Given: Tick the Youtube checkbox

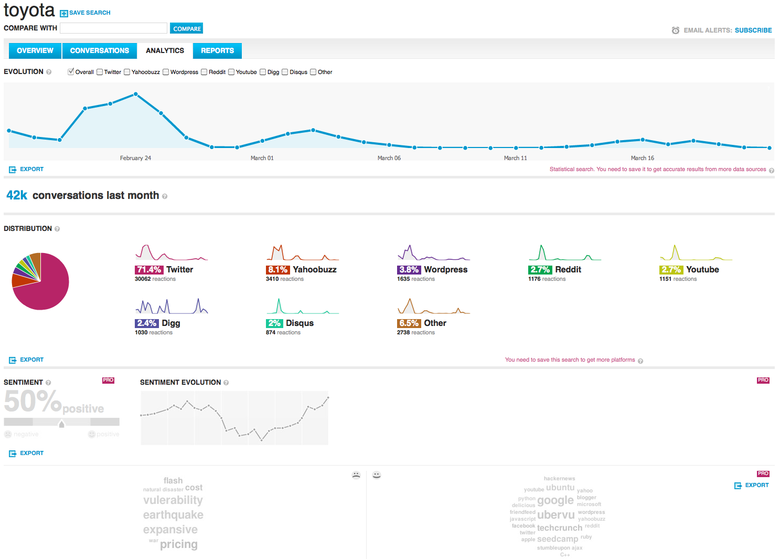Looking at the screenshot, I should click(x=231, y=72).
